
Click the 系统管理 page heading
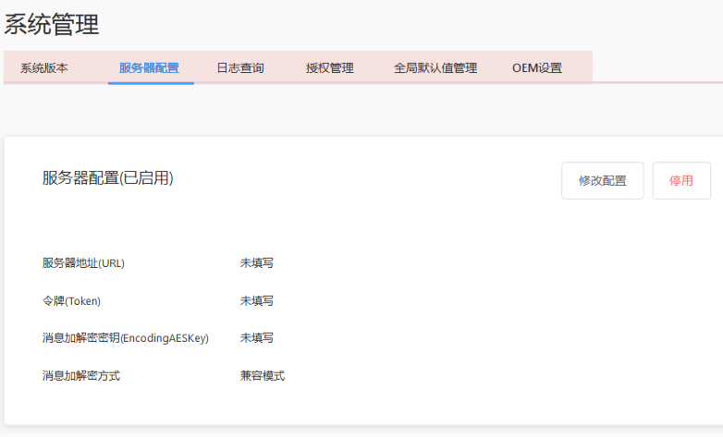52,25
